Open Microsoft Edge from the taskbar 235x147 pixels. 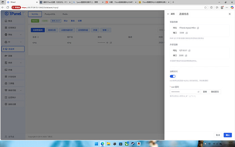tap(103, 144)
